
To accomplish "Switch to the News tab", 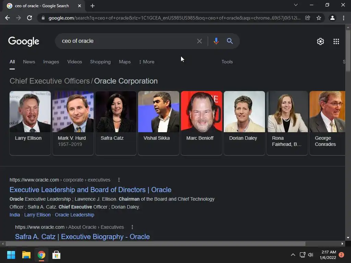I will (x=29, y=62).
